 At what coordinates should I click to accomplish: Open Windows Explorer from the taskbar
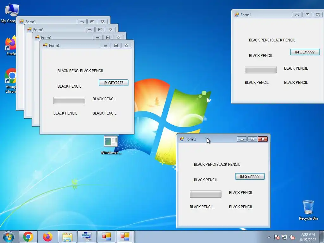coord(67,237)
